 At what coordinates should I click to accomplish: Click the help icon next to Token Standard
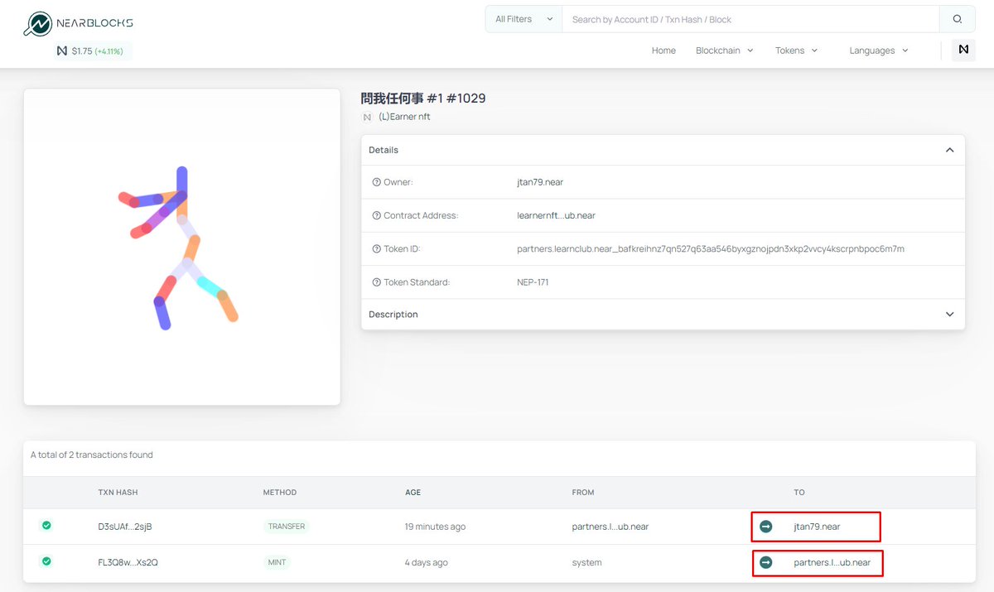tap(376, 282)
